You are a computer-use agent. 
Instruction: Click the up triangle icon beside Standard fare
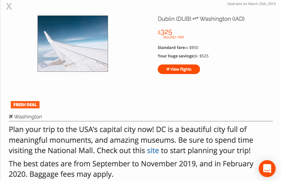coord(187,48)
